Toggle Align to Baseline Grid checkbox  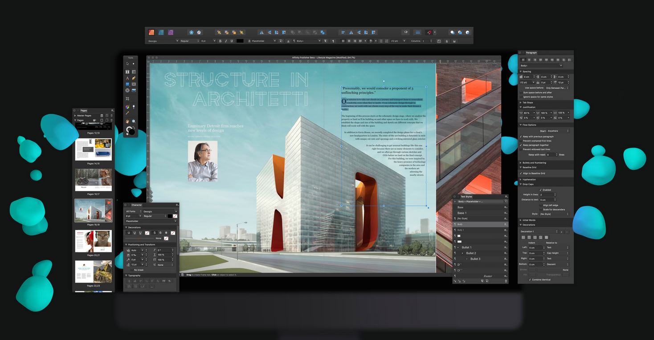(521, 173)
